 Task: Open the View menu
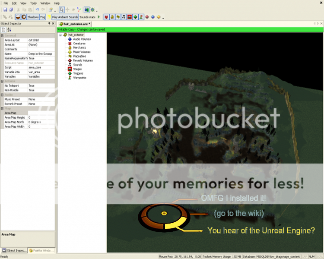pyautogui.click(x=23, y=3)
